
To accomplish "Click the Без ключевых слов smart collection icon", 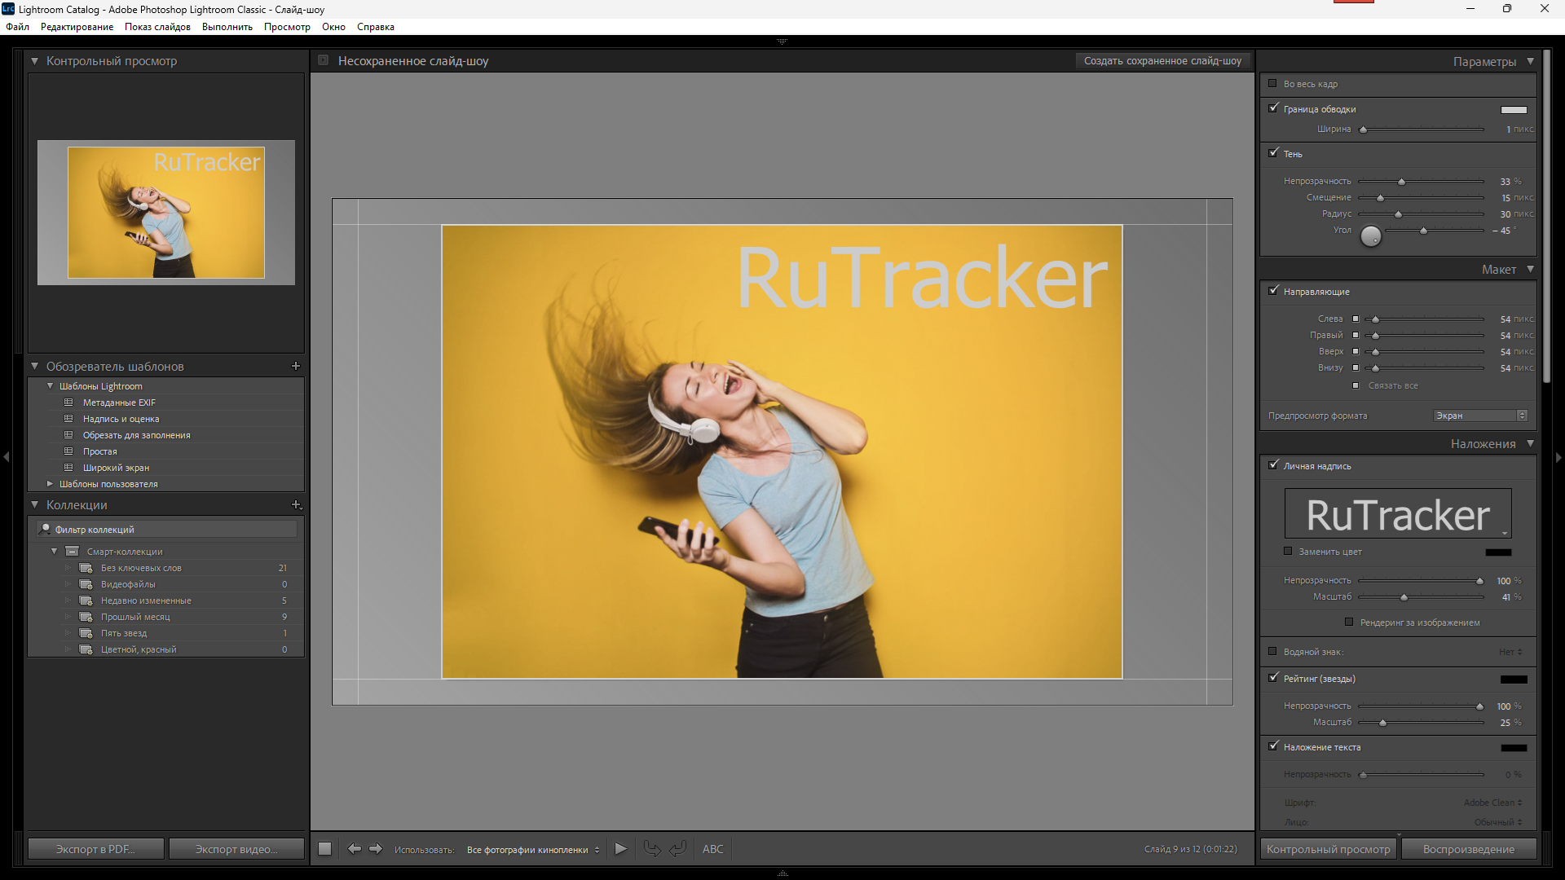I will 86,568.
